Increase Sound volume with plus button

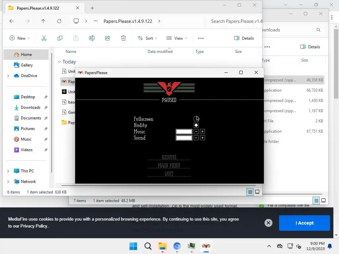(202, 138)
